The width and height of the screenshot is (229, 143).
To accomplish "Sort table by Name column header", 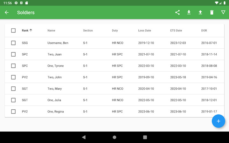I will pyautogui.click(x=51, y=31).
